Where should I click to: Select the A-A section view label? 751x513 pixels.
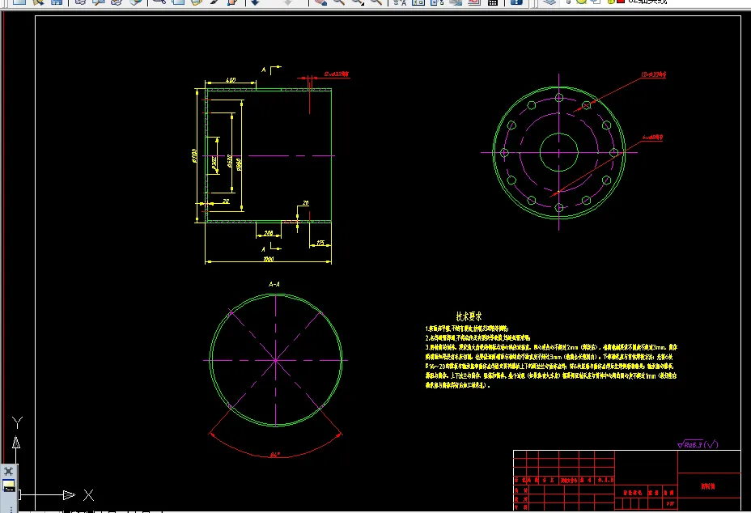coord(274,284)
